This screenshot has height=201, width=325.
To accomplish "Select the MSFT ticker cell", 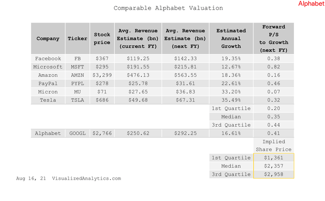I will tap(77, 67).
